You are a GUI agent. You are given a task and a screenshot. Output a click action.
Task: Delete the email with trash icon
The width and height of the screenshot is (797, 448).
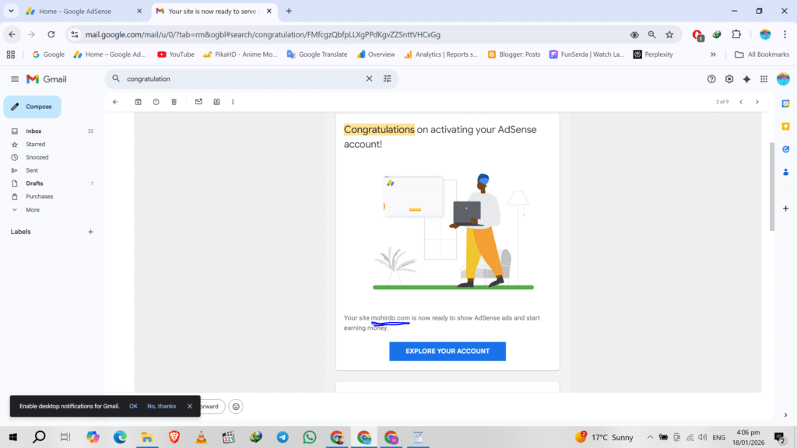[174, 102]
